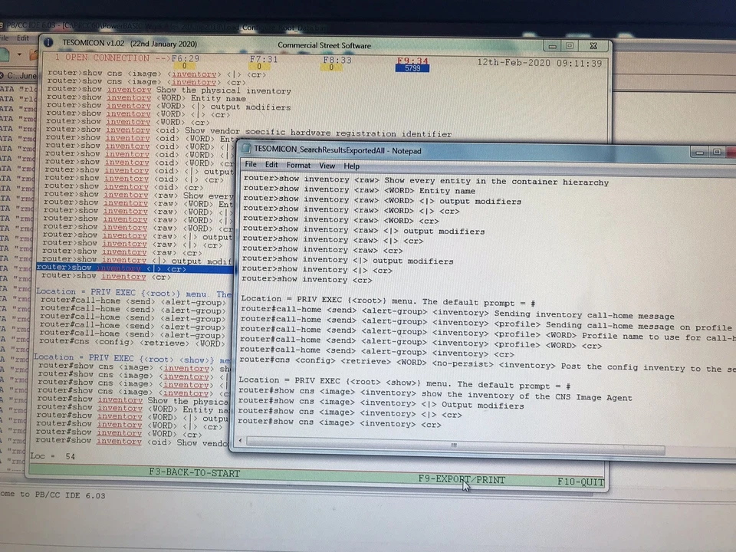Click the PB/CC IDE application icon top-left
736x552 pixels.
pyautogui.click(x=3, y=25)
